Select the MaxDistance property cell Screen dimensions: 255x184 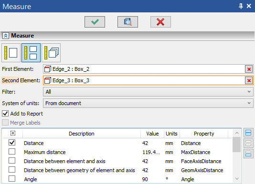tap(196, 152)
